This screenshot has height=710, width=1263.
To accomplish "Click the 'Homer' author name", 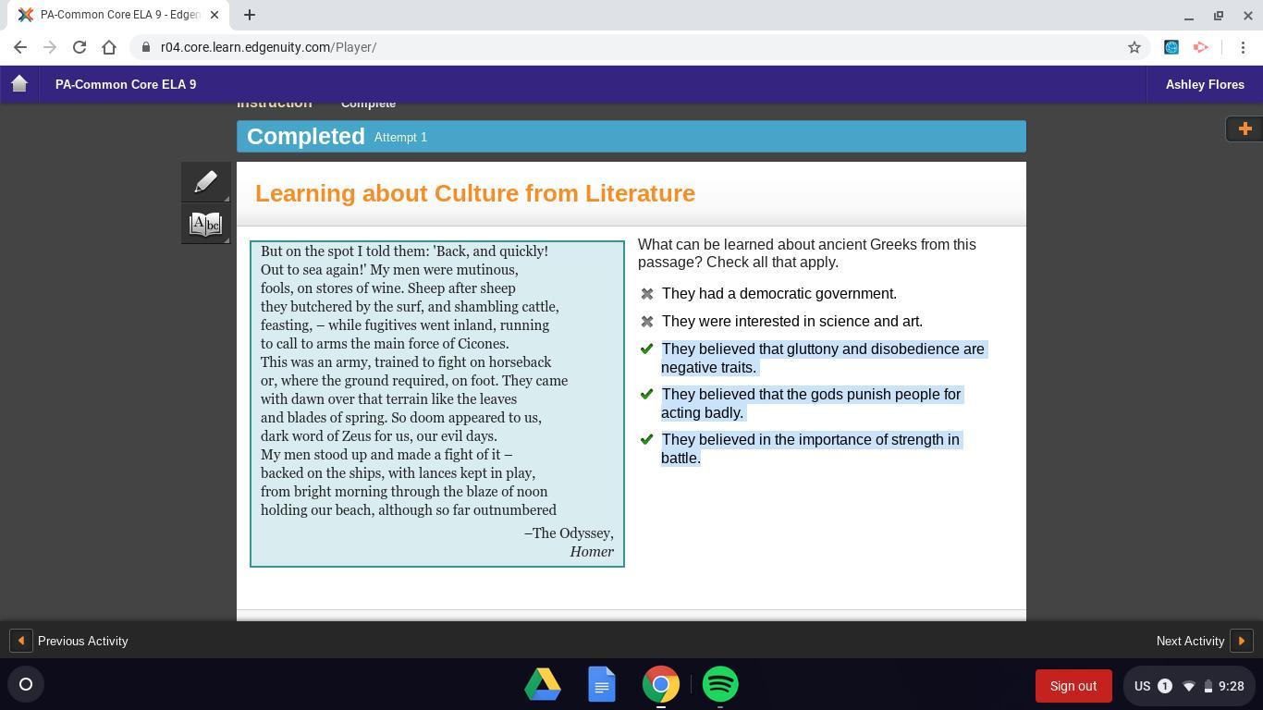I will click(x=592, y=552).
